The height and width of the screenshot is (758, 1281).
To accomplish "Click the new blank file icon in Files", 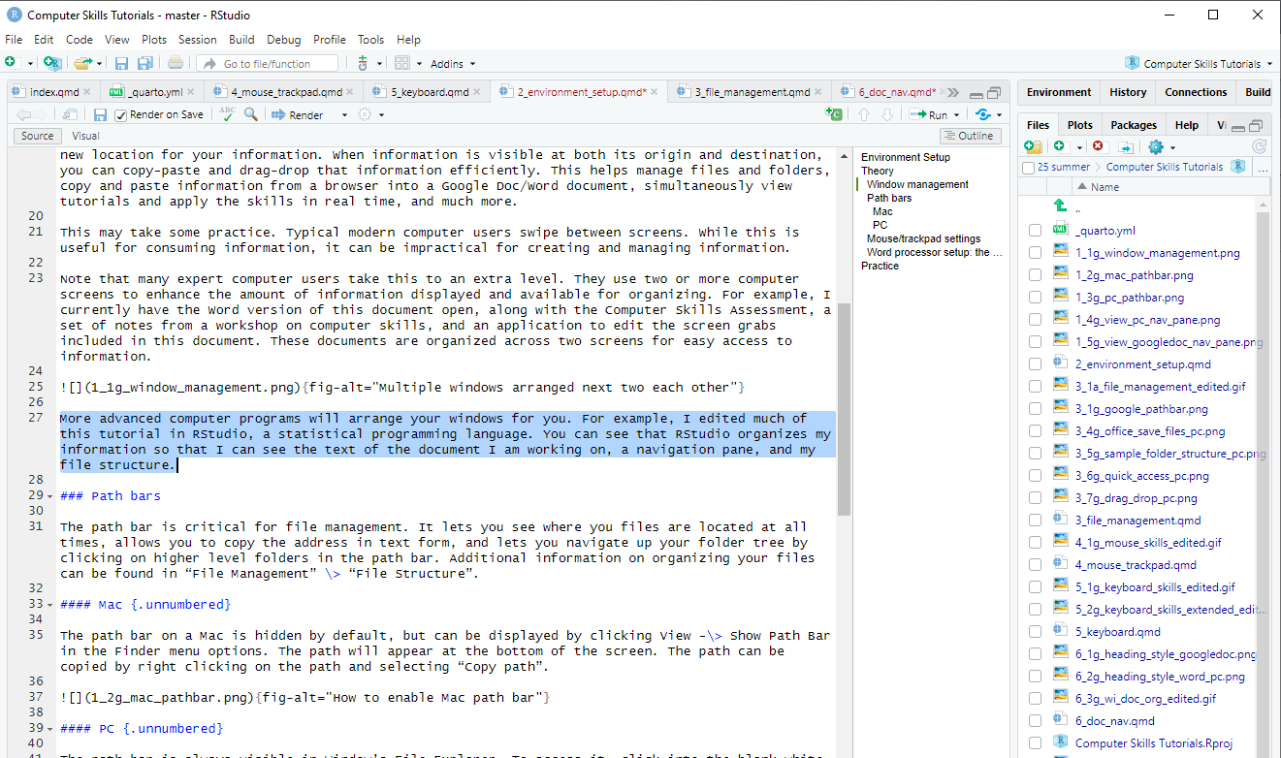I will pos(1059,146).
